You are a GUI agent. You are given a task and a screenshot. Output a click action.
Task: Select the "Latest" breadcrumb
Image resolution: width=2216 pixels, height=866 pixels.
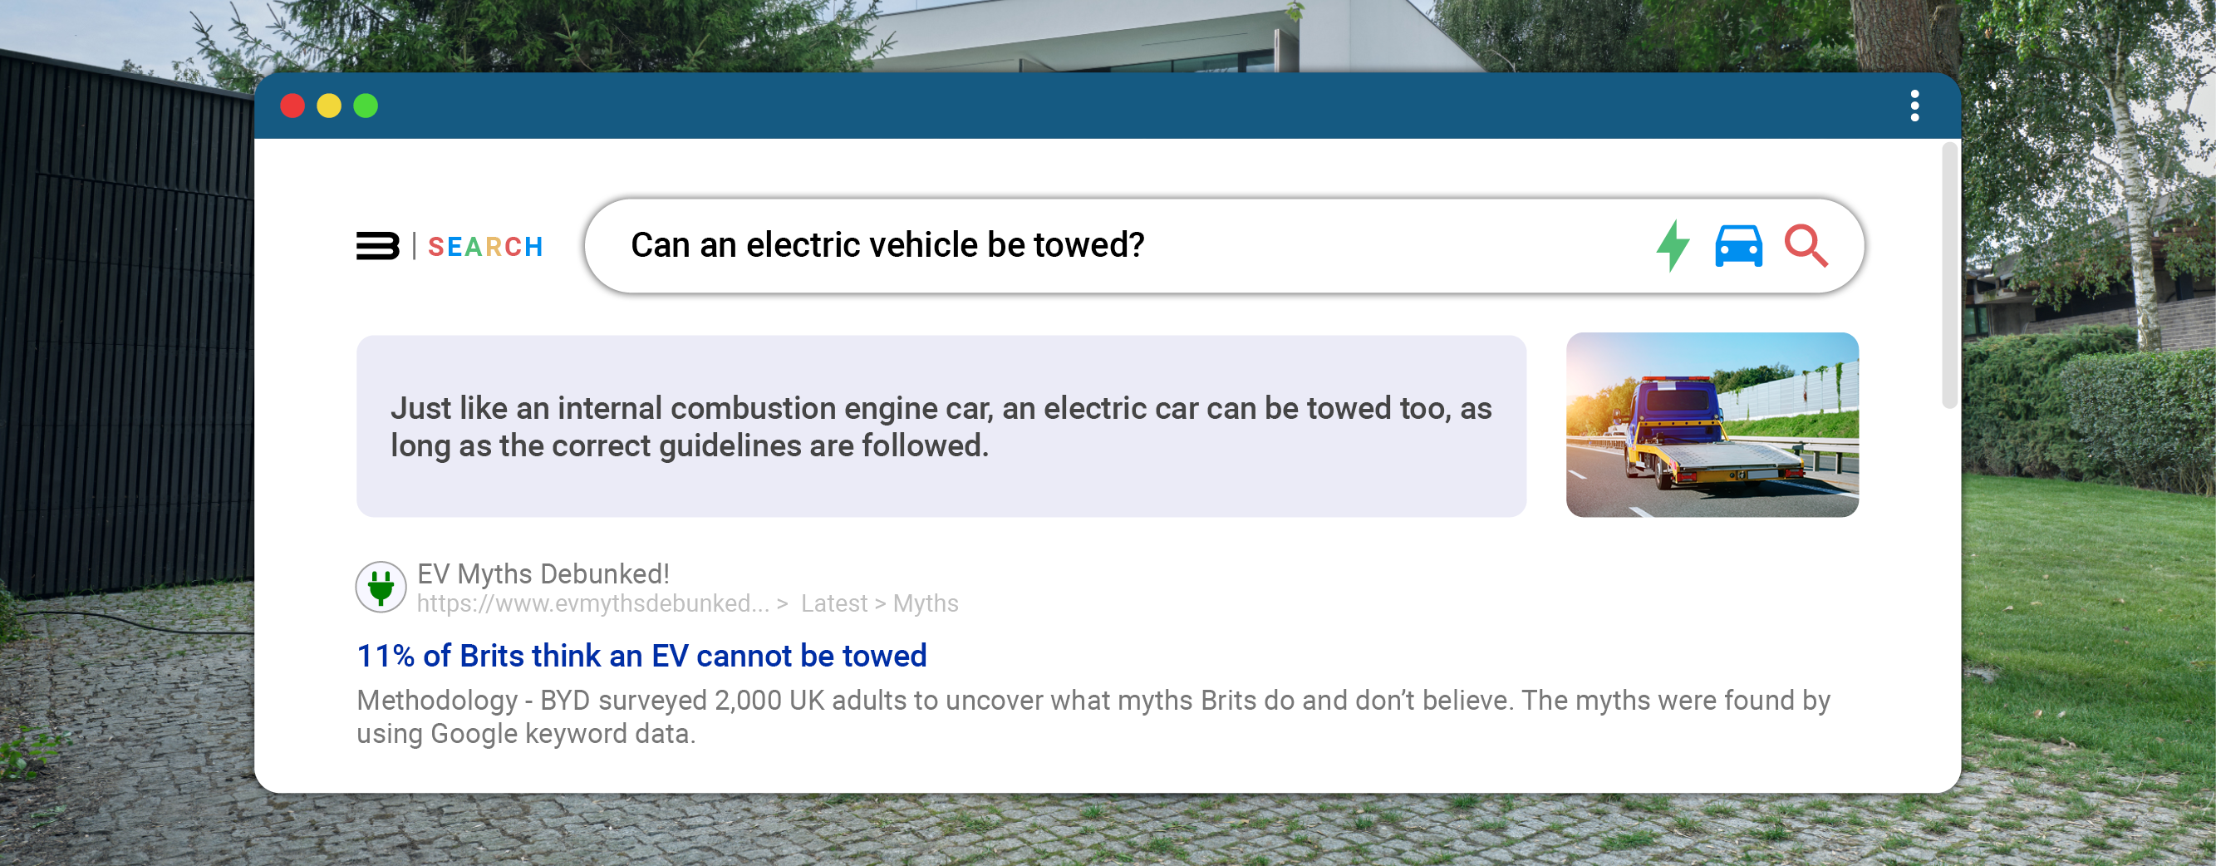[x=833, y=603]
